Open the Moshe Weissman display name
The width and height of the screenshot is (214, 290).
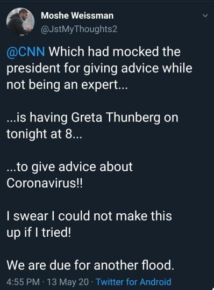[x=77, y=16]
